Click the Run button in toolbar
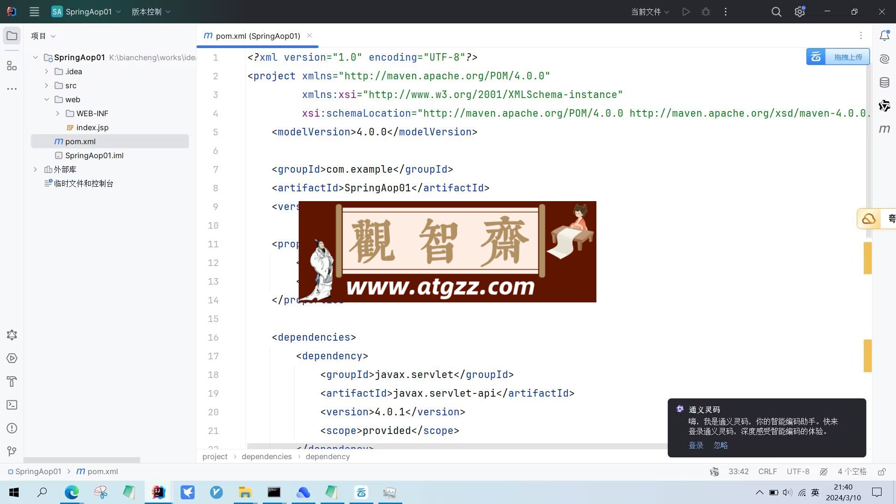The width and height of the screenshot is (896, 504). click(686, 12)
